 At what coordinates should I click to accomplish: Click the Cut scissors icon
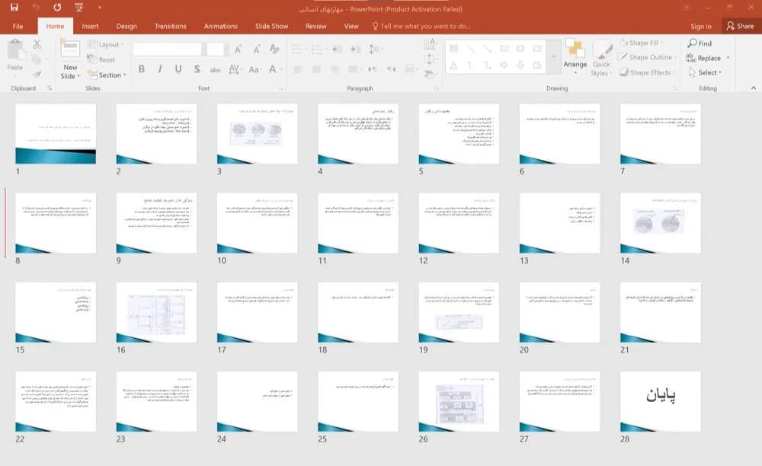point(37,45)
